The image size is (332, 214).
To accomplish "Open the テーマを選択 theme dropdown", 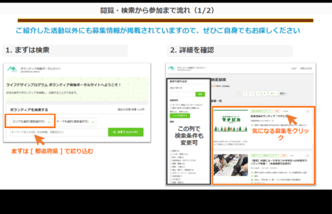I will point(76,122).
